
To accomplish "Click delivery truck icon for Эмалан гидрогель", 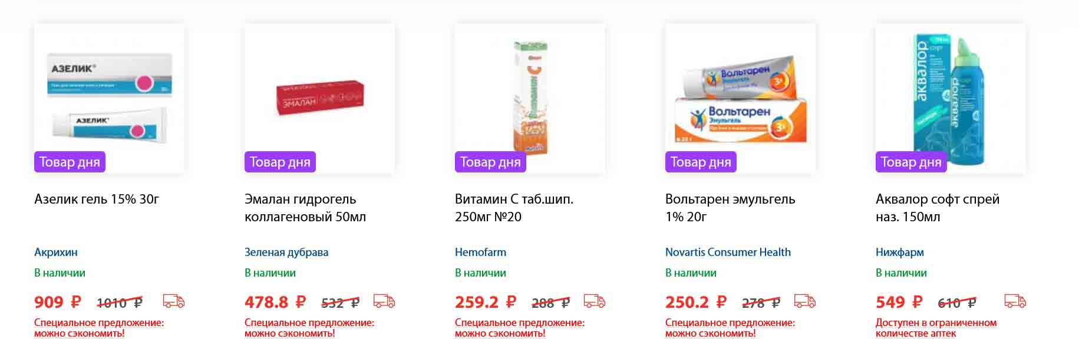I will click(384, 301).
